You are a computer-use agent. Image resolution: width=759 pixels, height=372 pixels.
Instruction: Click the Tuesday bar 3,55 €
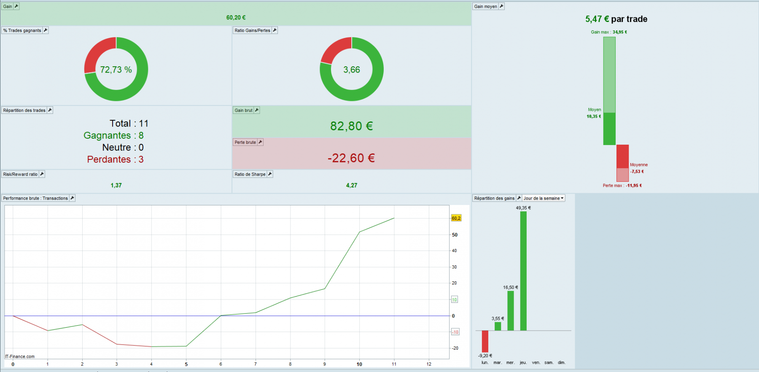coord(498,326)
